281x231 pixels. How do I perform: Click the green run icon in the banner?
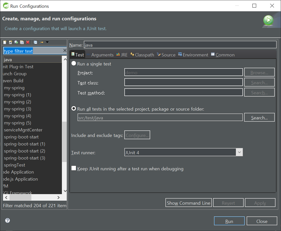268,20
